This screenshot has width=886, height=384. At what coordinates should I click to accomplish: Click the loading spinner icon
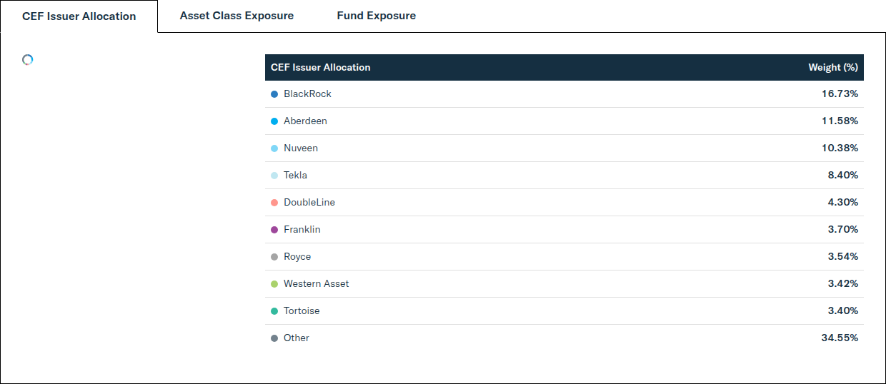tap(28, 60)
